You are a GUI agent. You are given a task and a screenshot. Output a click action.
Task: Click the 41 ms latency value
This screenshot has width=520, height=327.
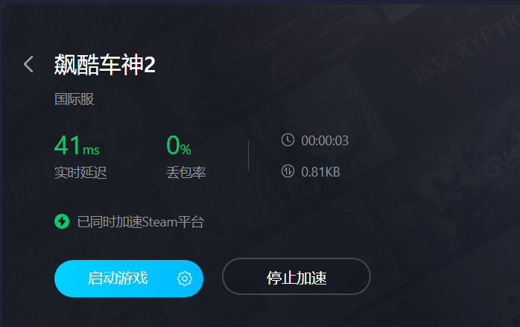click(x=77, y=145)
